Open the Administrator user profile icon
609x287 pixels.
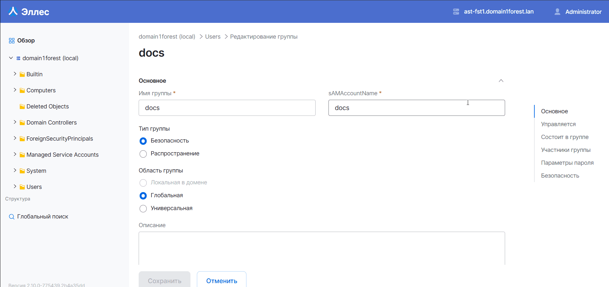pyautogui.click(x=557, y=12)
